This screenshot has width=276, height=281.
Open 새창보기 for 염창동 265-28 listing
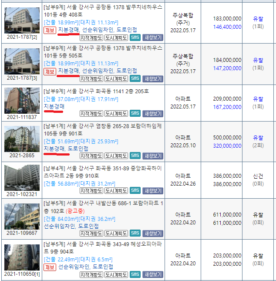(153, 156)
